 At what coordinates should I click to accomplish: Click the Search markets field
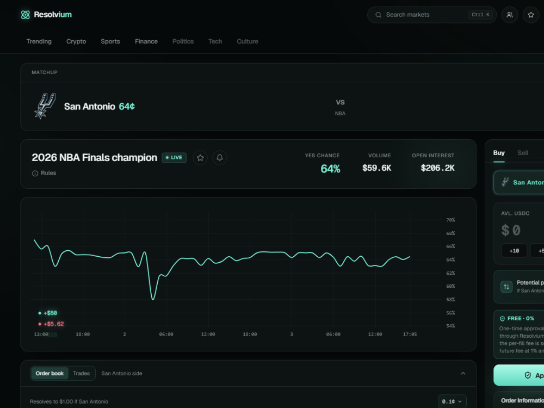pos(431,15)
